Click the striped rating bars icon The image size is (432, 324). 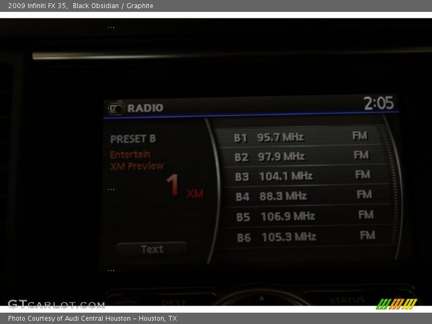click(396, 304)
